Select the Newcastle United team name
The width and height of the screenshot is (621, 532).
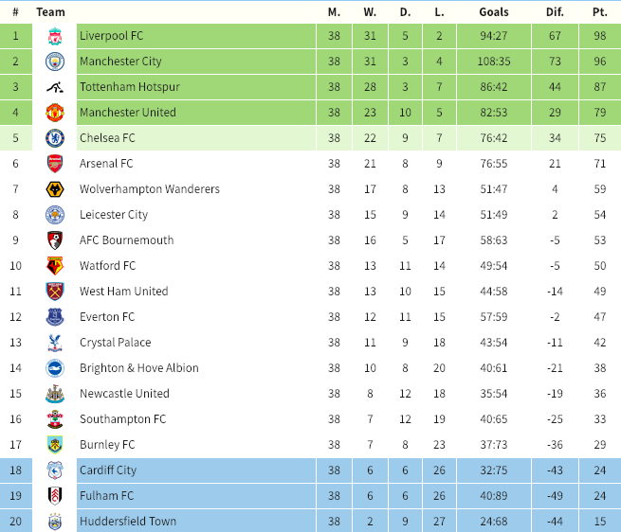[124, 394]
